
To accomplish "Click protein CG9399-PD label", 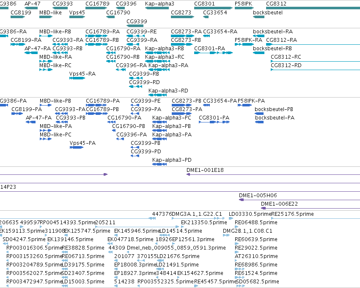I will pyautogui.click(x=146, y=151).
